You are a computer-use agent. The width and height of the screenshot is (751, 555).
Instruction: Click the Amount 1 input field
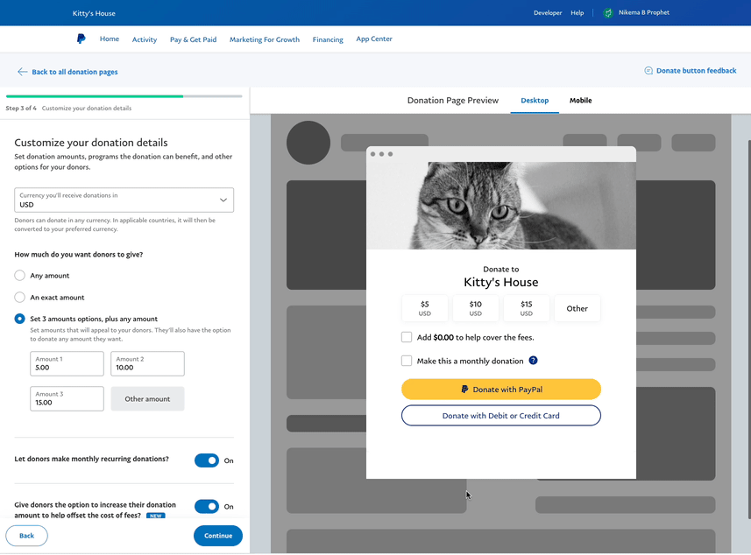[67, 363]
